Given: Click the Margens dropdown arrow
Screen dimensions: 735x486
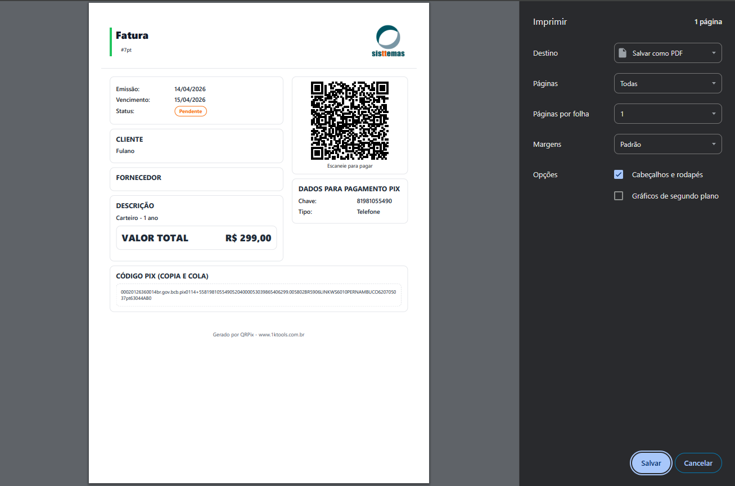Looking at the screenshot, I should (714, 144).
